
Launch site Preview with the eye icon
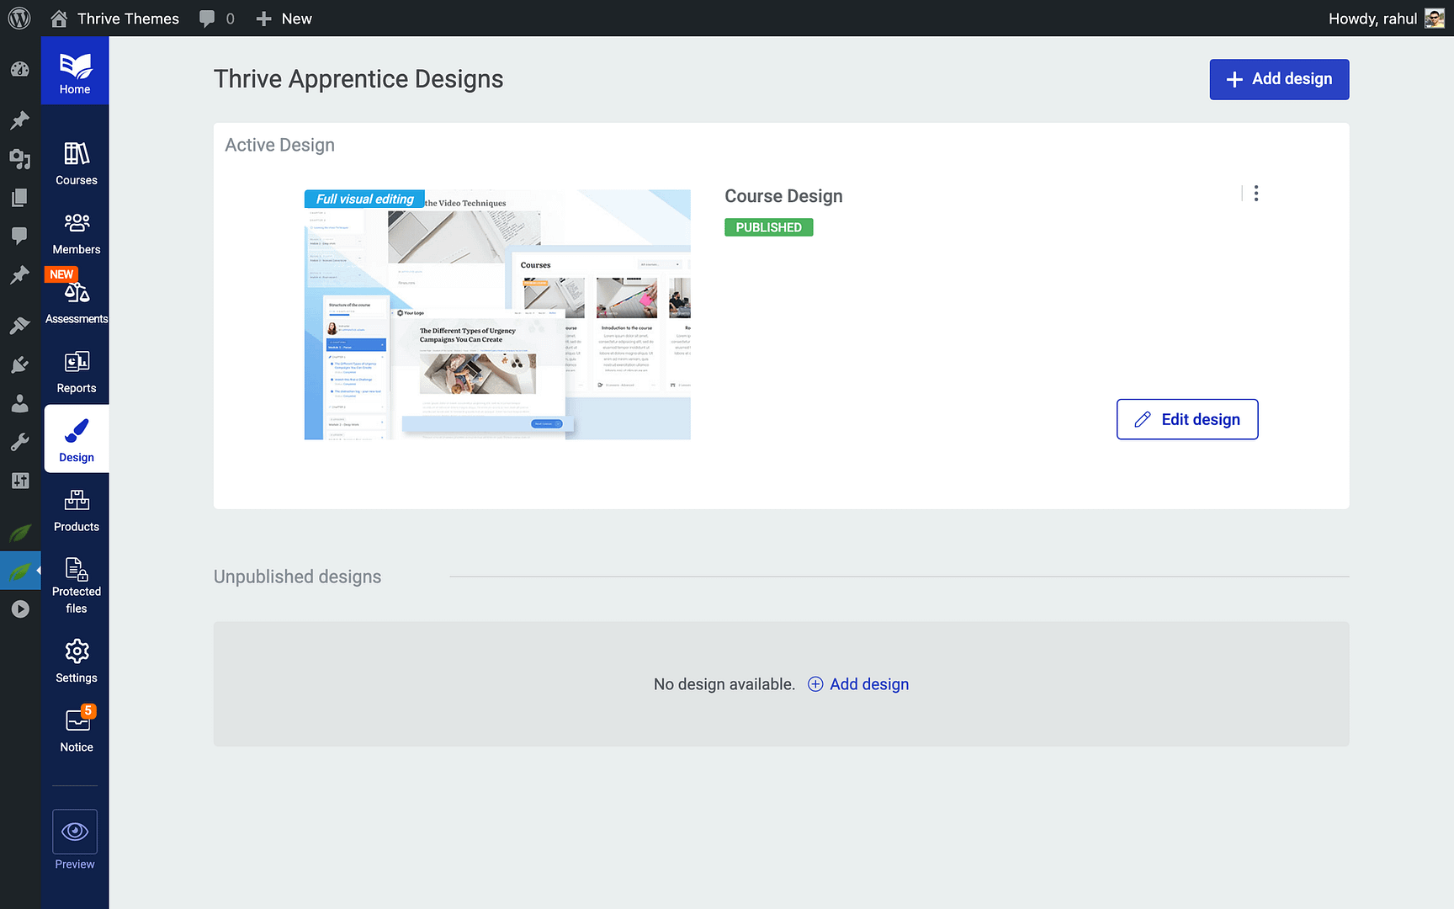(74, 832)
